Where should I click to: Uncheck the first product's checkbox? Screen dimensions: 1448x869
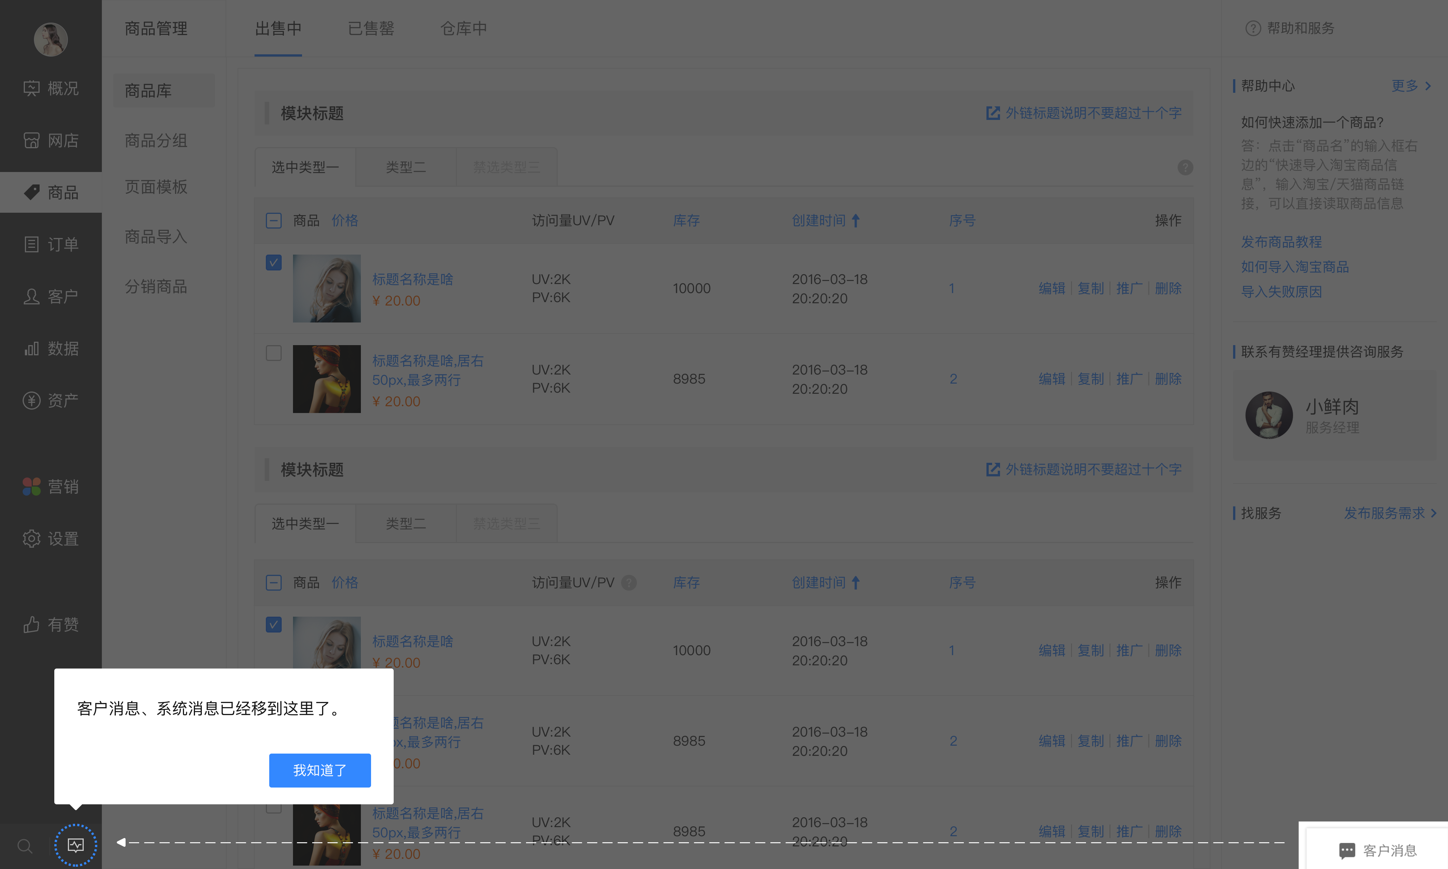(x=273, y=263)
